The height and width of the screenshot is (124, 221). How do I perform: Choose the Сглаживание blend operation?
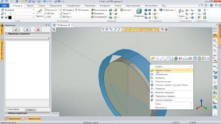[x=99, y=17]
